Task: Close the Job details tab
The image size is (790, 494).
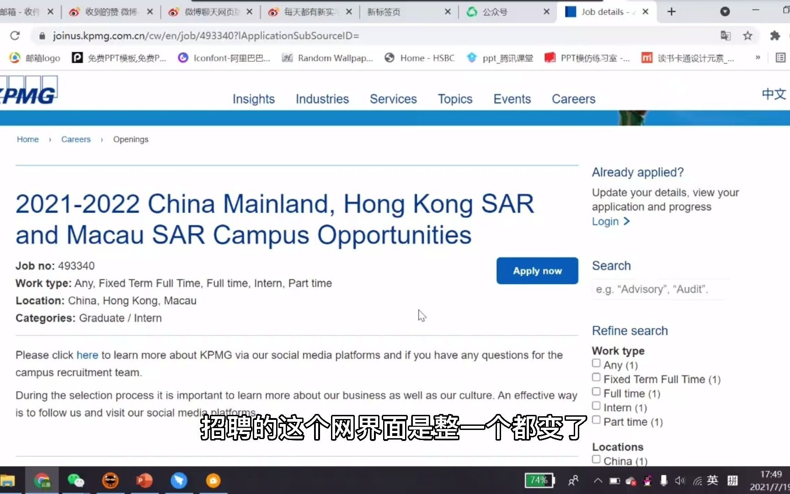Action: 645,12
